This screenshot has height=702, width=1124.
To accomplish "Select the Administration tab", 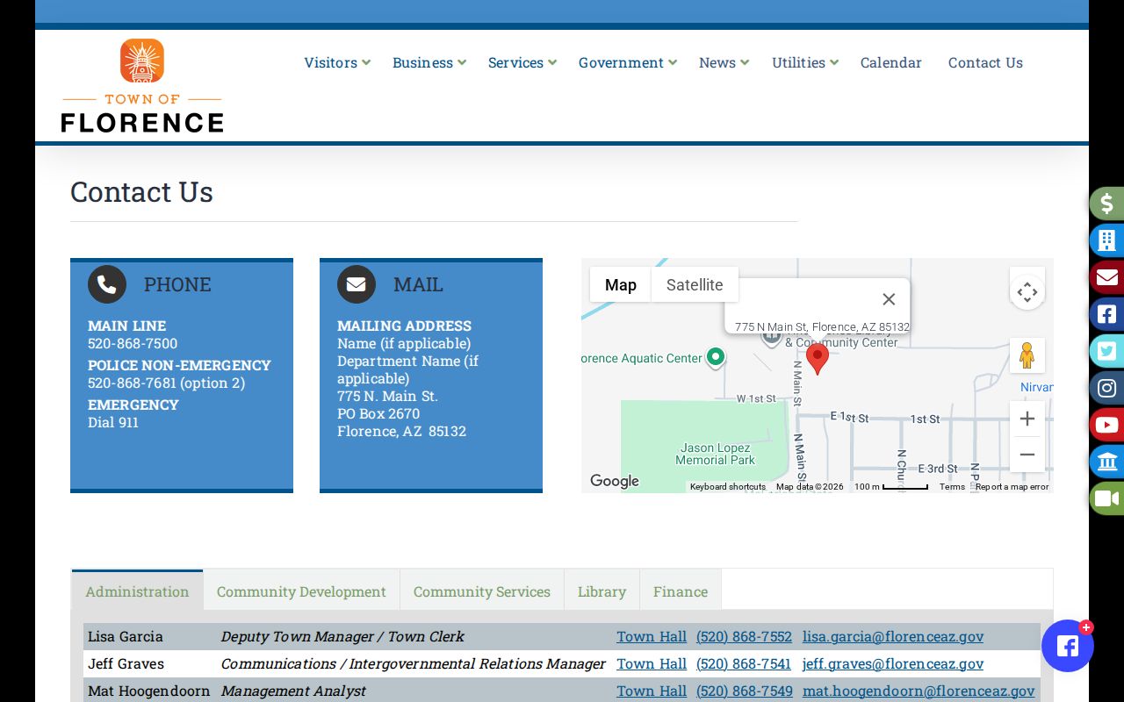I will click(x=137, y=591).
